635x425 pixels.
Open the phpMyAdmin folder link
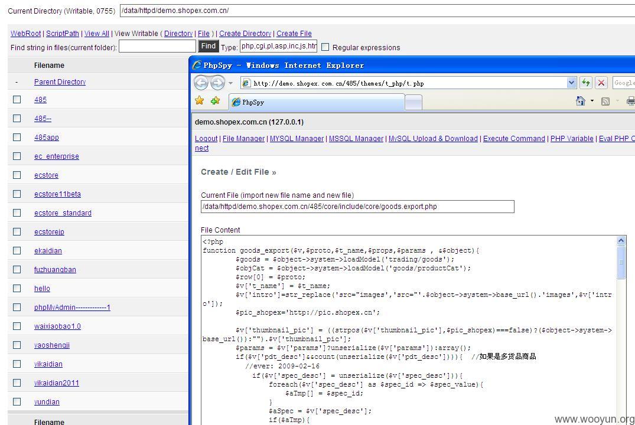coord(72,307)
